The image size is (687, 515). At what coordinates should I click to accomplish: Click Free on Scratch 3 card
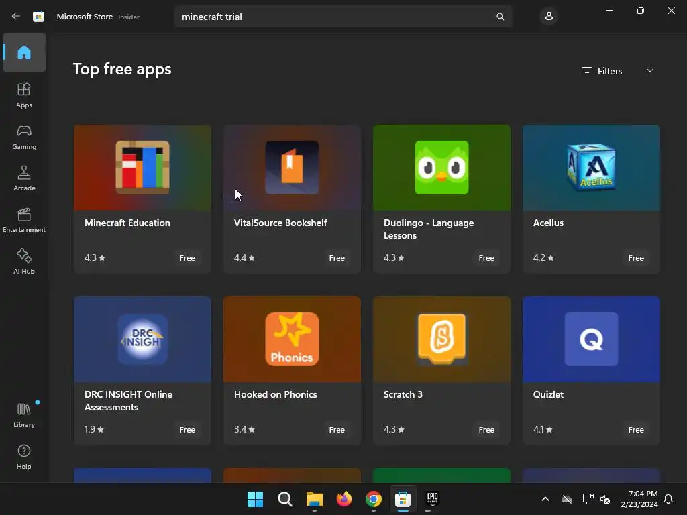(x=486, y=430)
